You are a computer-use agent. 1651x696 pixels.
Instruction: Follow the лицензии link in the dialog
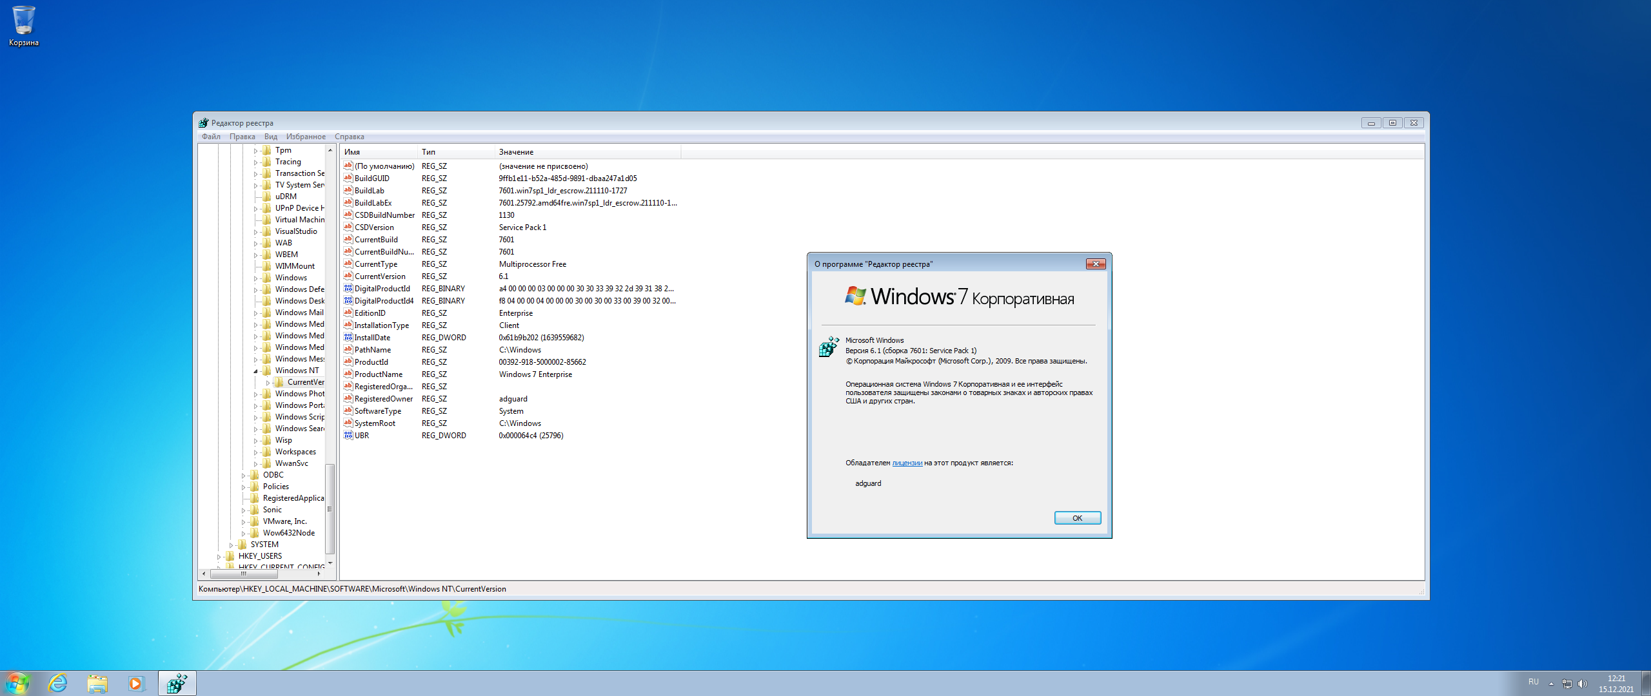(x=907, y=463)
